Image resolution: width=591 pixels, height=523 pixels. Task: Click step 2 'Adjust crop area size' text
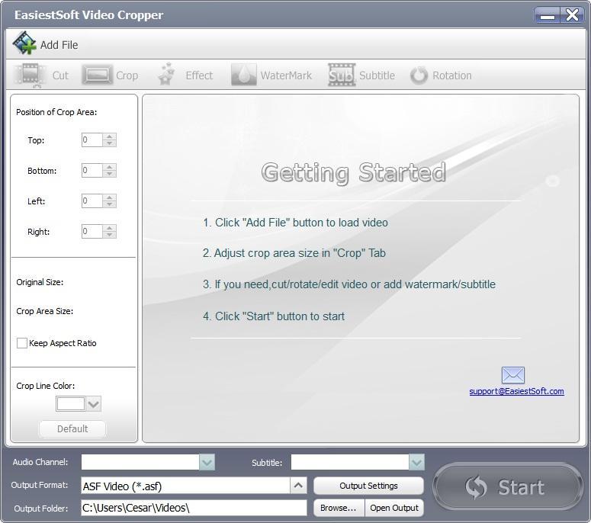pos(294,253)
